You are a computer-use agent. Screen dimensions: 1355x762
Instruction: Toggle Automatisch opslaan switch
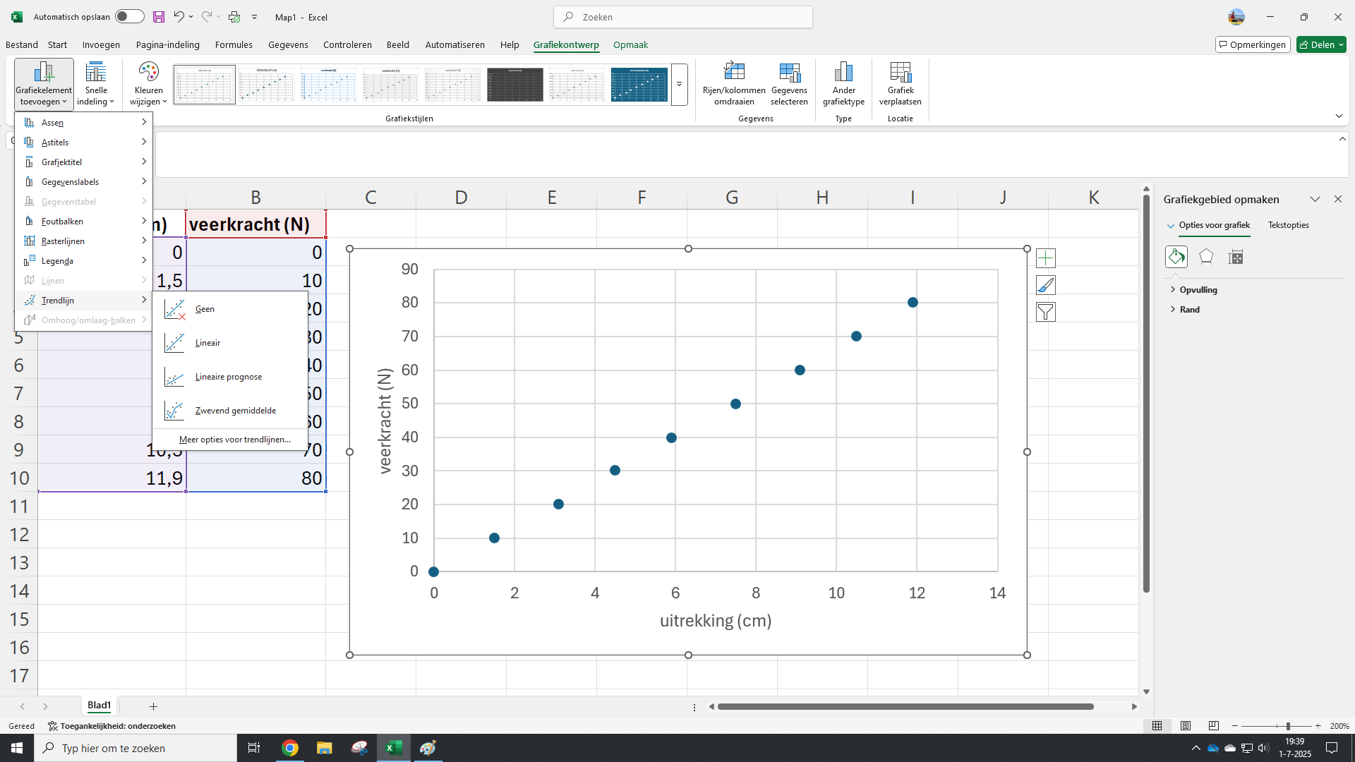129,17
